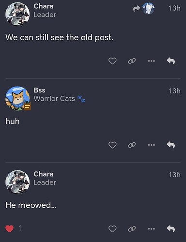Open more options on the "huh" comment
186x242 pixels.
[152, 145]
